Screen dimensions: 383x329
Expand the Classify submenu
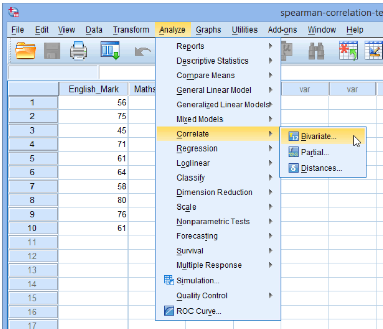pos(218,177)
